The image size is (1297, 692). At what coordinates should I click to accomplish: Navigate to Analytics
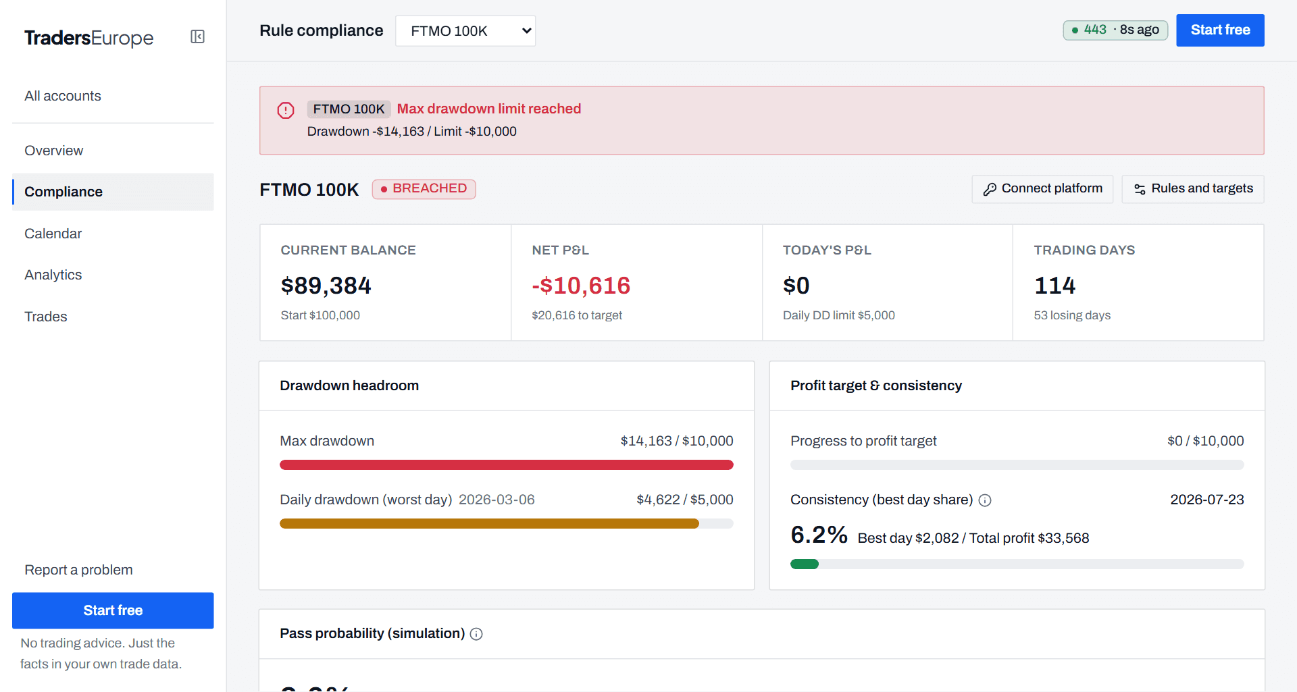(x=53, y=275)
